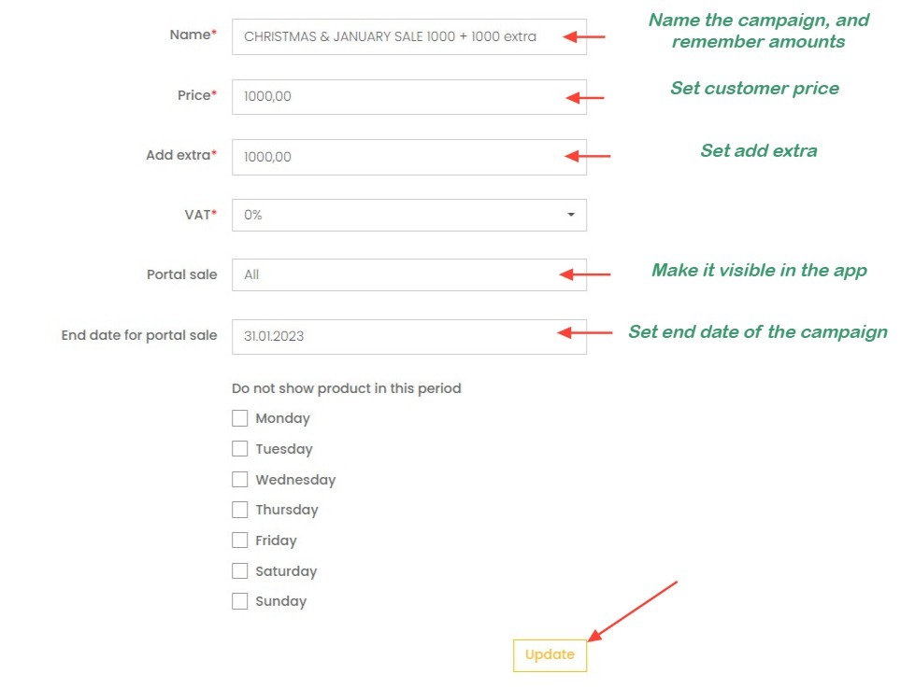The image size is (915, 688).
Task: Check the Friday checkbox
Action: (x=240, y=541)
